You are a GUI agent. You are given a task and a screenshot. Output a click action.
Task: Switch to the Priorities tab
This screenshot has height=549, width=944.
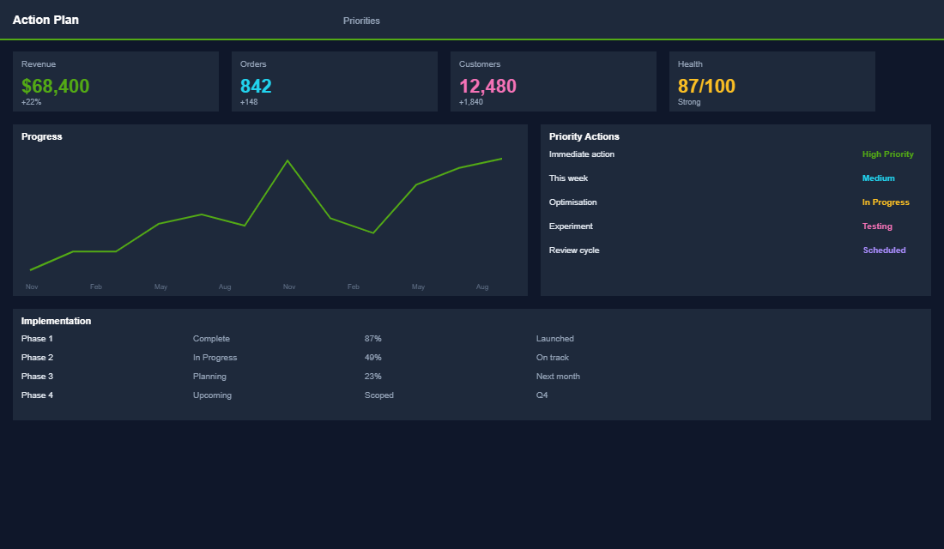tap(361, 20)
